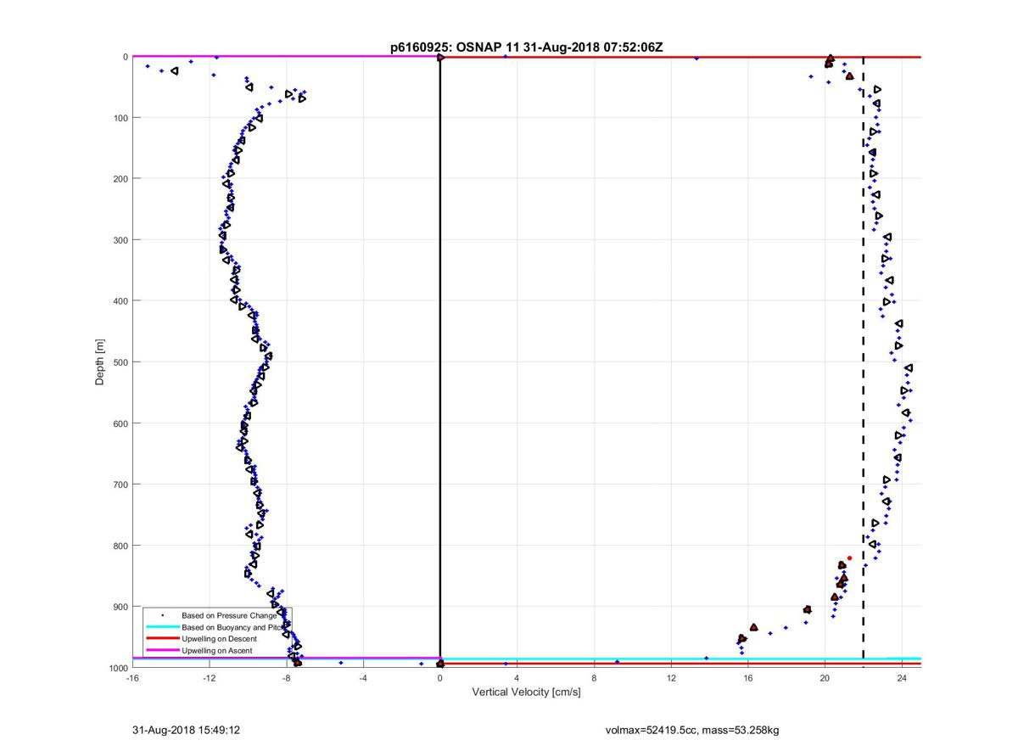Screen dimensions: 1018x751
Task: Click the depth tick label 600
Action: pyautogui.click(x=120, y=423)
